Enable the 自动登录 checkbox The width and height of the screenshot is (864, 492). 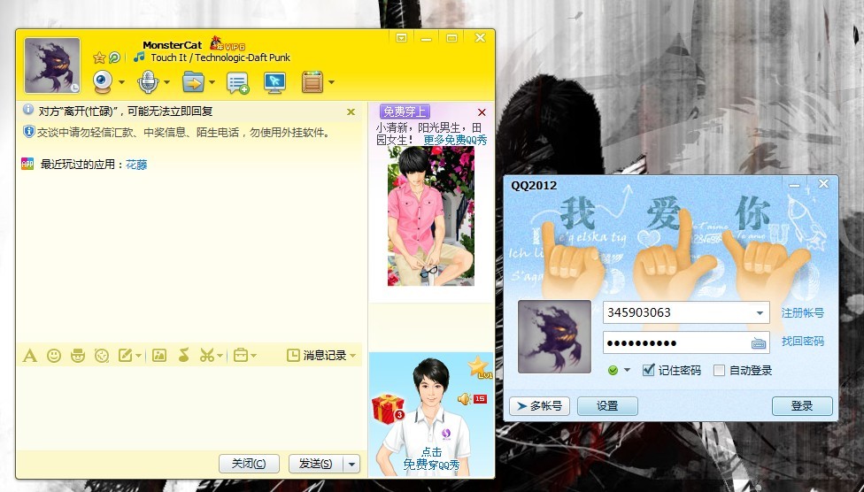coord(719,370)
